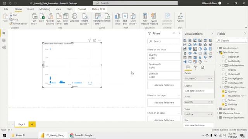Open the Analytics magnifier tab

point(203,68)
